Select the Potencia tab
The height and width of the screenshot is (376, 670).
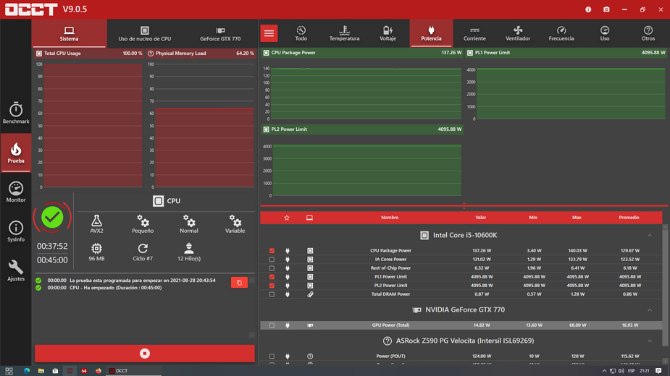coord(431,33)
